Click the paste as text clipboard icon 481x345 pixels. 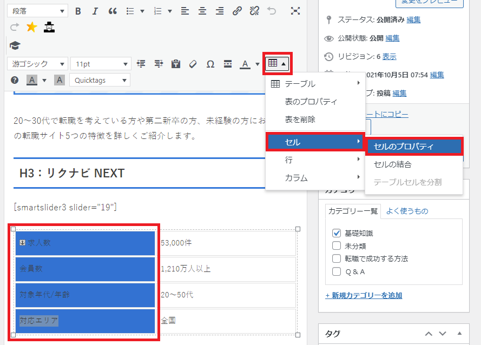(x=175, y=64)
